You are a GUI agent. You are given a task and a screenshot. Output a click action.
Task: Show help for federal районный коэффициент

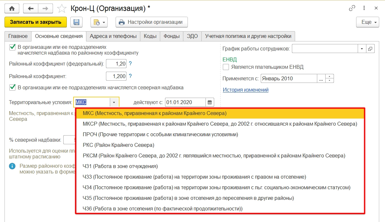tap(130, 64)
